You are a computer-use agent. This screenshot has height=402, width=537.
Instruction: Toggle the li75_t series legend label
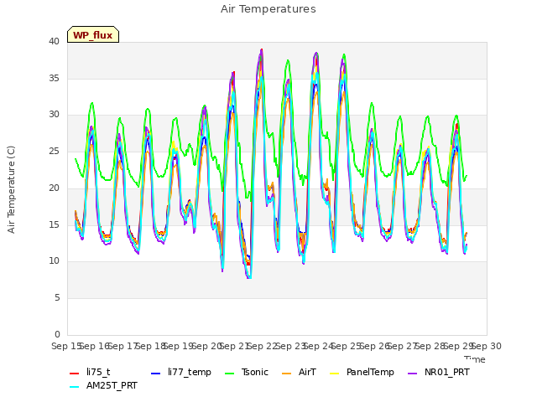pyautogui.click(x=98, y=372)
